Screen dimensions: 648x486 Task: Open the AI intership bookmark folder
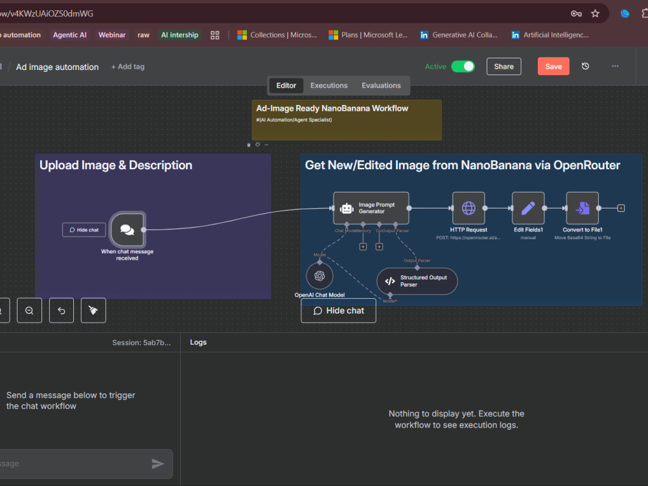179,35
